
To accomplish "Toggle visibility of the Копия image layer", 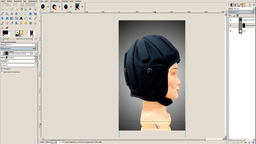I will [x=230, y=26].
